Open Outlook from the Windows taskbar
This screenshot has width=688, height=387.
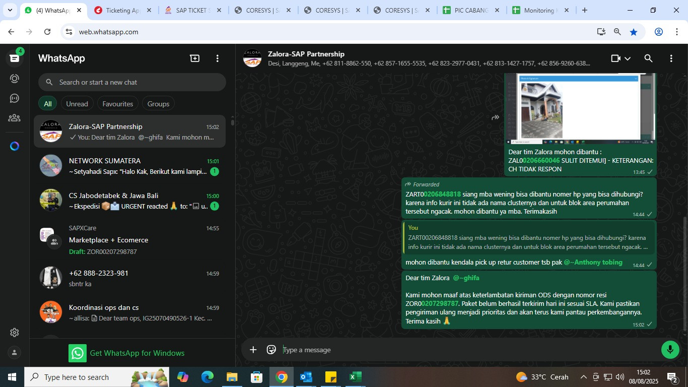(x=306, y=377)
